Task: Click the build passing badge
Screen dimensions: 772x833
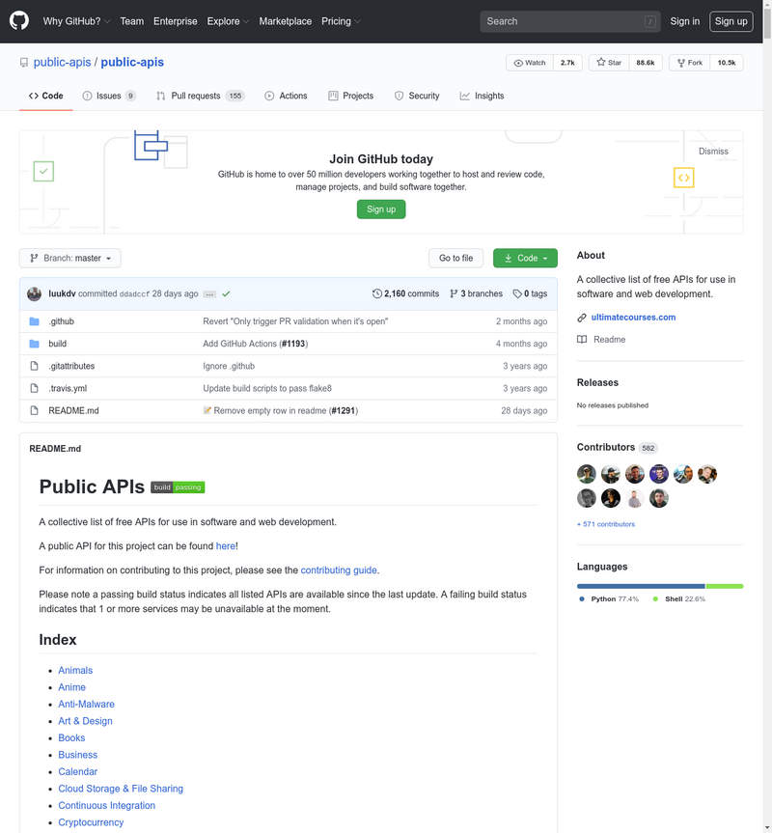Action: coord(178,487)
